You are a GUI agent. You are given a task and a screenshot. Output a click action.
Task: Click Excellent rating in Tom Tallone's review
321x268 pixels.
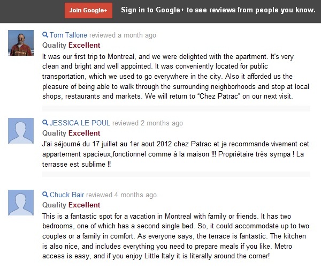click(85, 46)
